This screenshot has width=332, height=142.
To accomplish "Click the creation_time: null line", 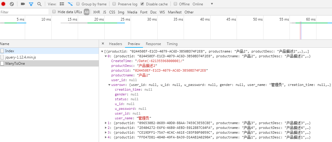I will 133,89.
